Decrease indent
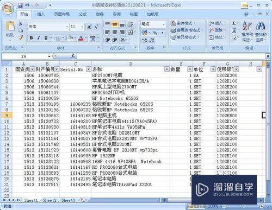272x210 pixels. tap(107, 40)
